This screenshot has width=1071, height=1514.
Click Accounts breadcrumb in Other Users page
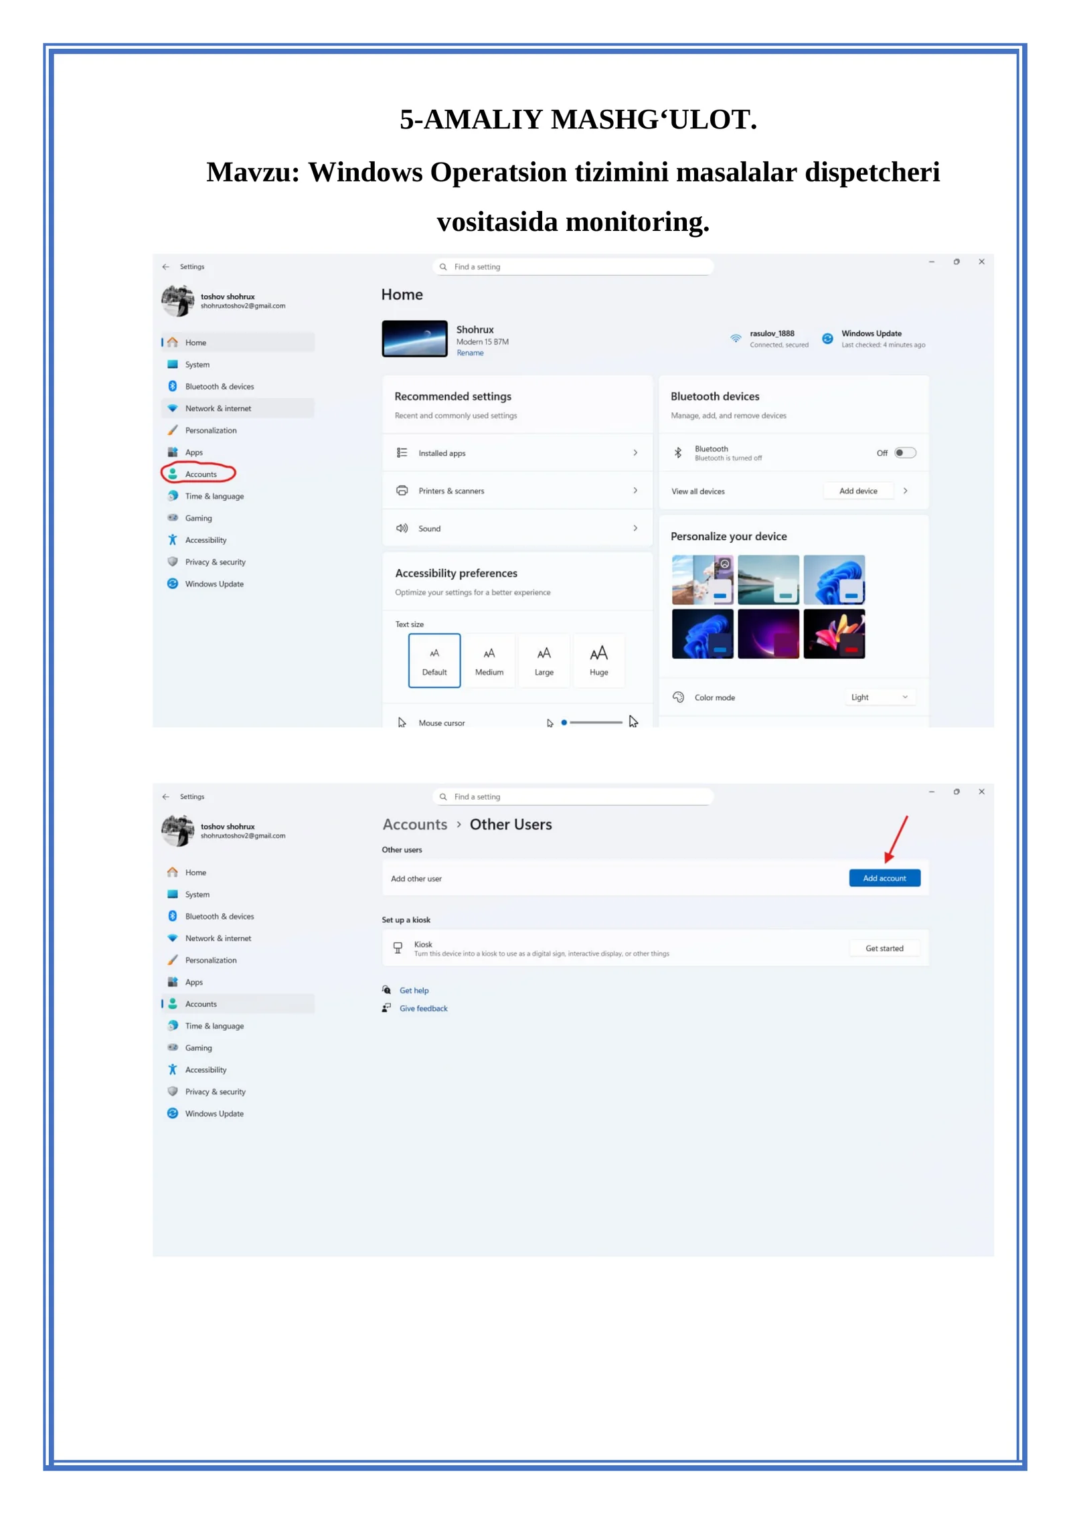click(x=415, y=825)
